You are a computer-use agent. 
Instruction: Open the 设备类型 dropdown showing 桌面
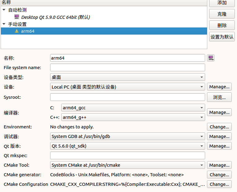(127, 77)
